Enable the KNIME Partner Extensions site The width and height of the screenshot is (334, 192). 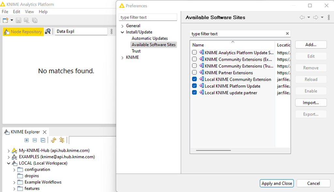pos(194,72)
